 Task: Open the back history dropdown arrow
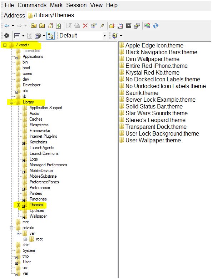[x=13, y=26]
